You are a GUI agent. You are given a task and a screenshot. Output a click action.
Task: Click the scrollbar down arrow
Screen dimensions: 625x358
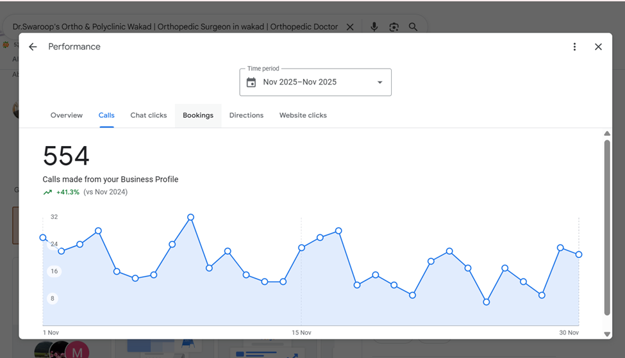pyautogui.click(x=606, y=334)
